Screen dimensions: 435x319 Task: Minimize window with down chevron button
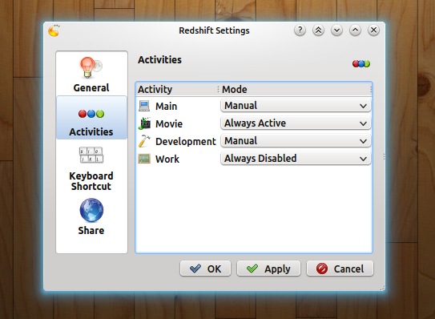pos(336,30)
